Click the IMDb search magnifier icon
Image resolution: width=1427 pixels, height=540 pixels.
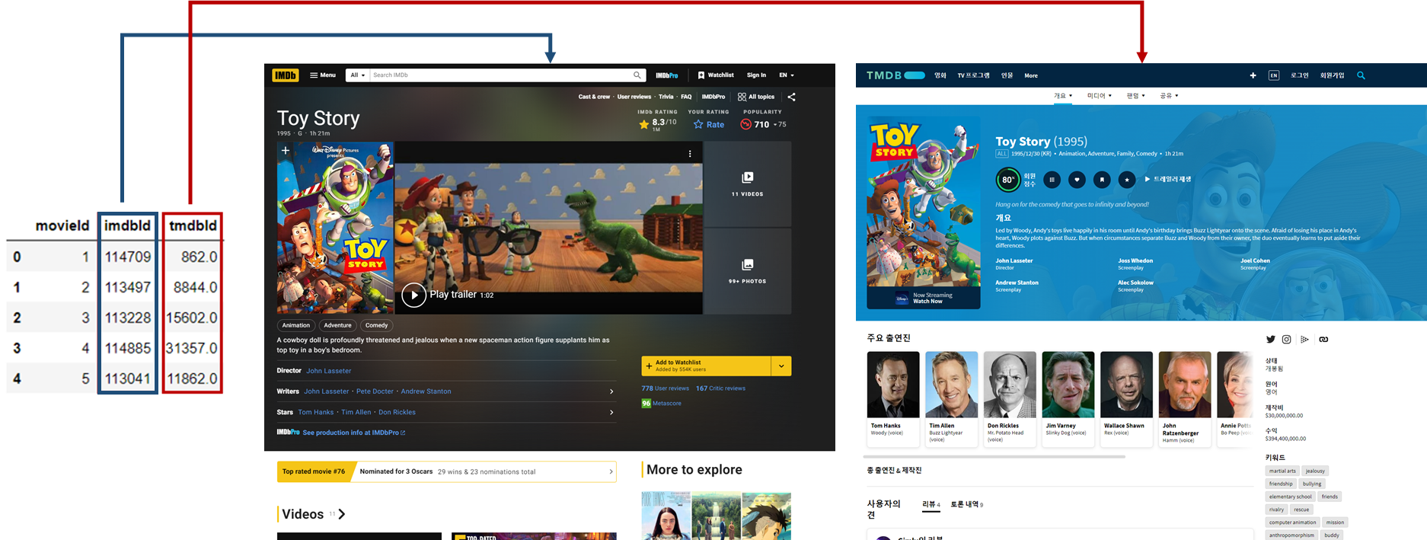click(637, 75)
